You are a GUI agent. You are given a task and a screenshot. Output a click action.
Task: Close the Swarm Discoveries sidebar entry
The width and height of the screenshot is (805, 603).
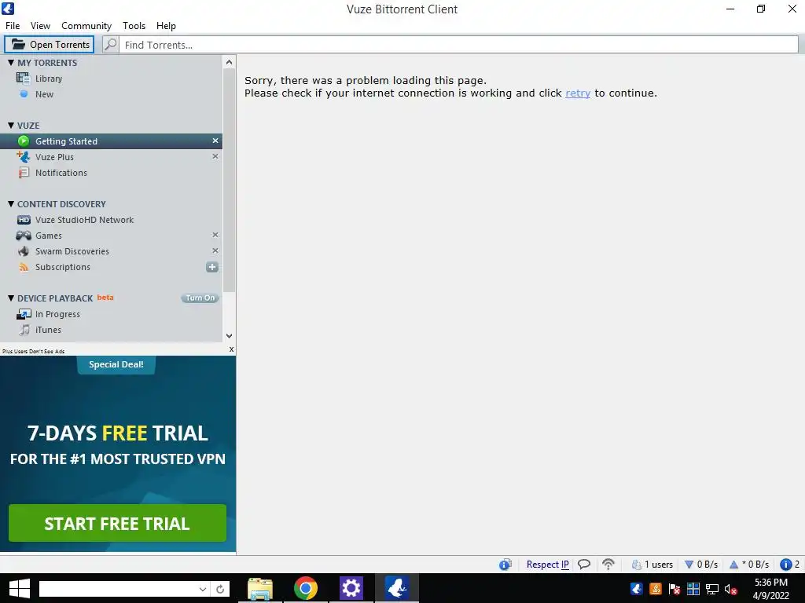[215, 250]
